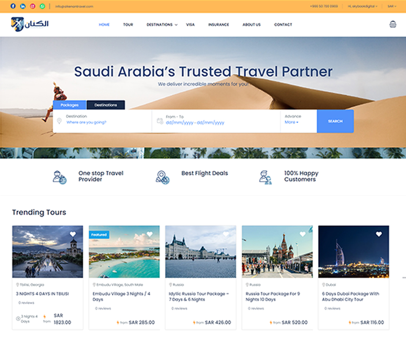Viewport: 406px width, 339px height.
Task: Open the WhatsApp social icon
Action: coord(42,6)
